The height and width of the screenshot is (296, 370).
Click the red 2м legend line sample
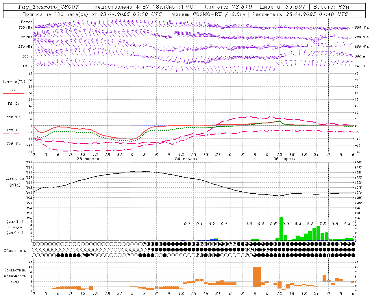tap(13, 94)
